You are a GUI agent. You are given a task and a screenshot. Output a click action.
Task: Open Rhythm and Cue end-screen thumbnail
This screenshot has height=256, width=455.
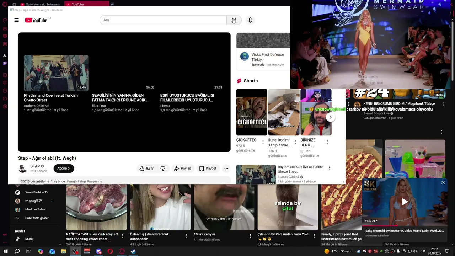tap(56, 73)
